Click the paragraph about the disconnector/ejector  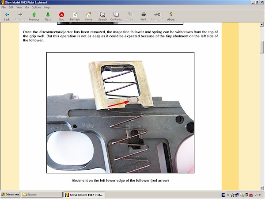tap(120, 36)
